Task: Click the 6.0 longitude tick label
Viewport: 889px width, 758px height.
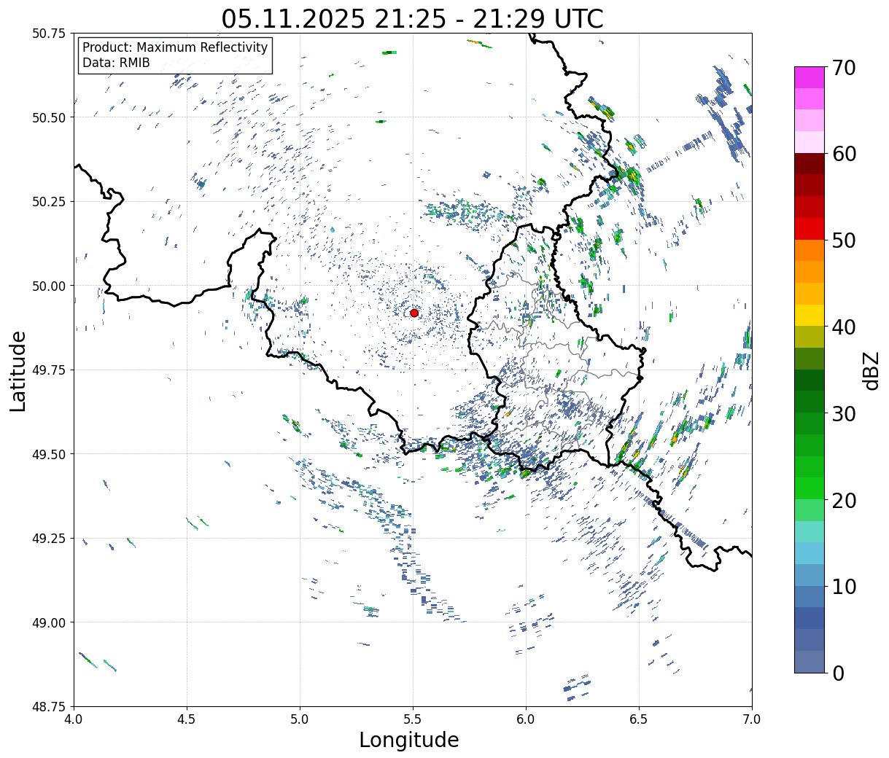Action: point(526,719)
